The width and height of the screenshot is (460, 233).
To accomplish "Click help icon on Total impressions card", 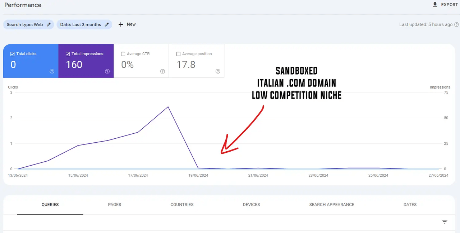I will pos(107,71).
